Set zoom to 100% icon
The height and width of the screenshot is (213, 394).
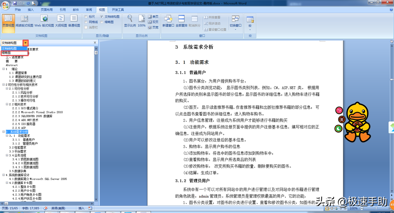141,19
